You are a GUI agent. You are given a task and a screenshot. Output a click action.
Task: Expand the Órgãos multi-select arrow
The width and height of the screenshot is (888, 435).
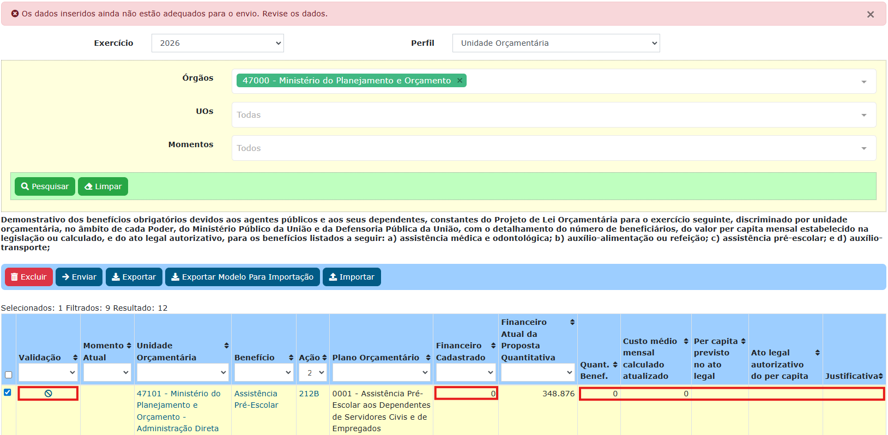click(x=864, y=82)
